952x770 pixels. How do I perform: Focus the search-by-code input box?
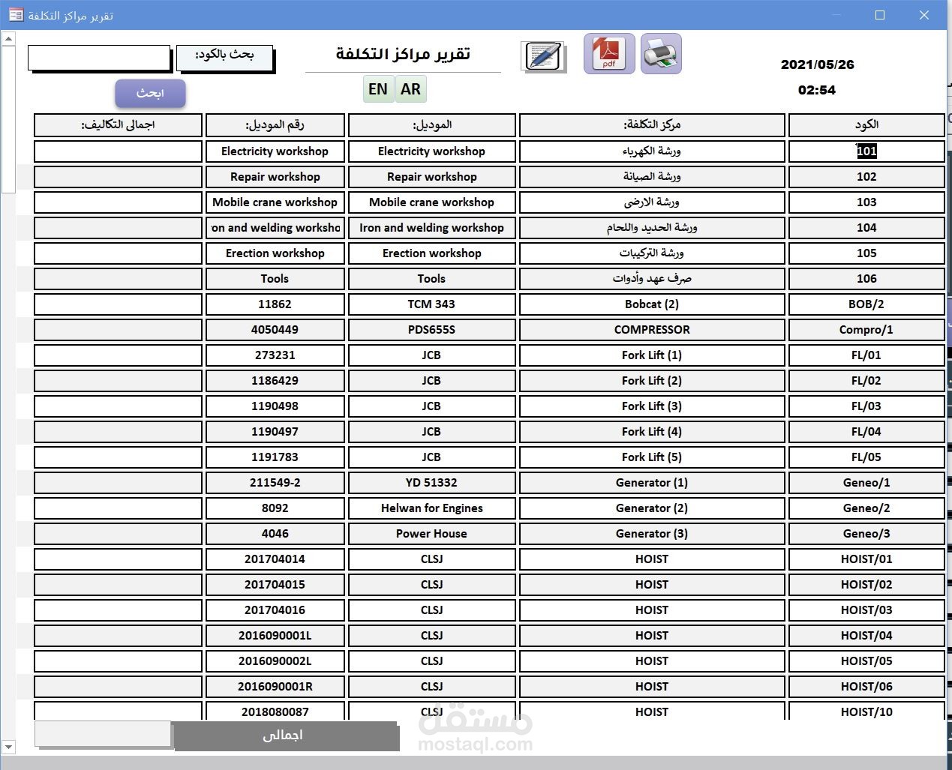pos(99,57)
